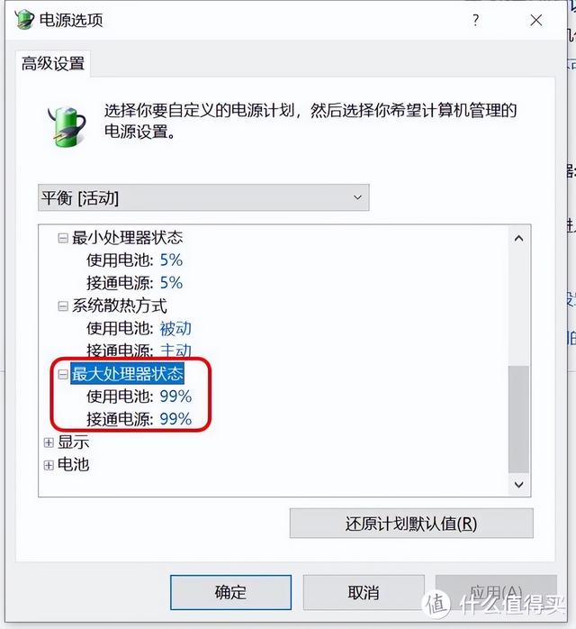This screenshot has width=576, height=629.
Task: Collapse the 最小处理器状态 node
Action: [63, 238]
